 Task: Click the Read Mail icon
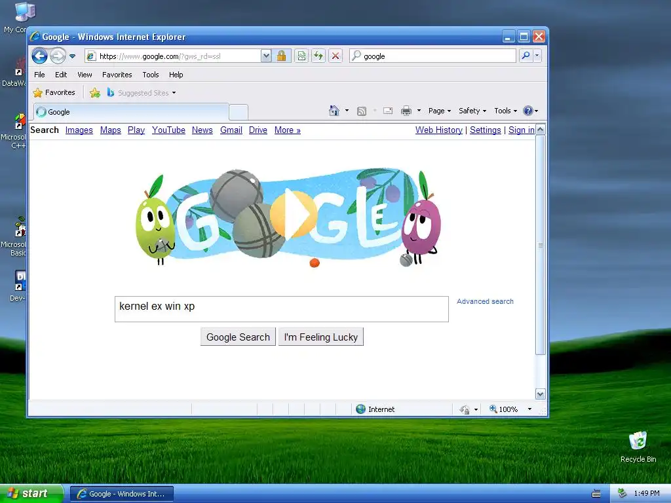[388, 111]
